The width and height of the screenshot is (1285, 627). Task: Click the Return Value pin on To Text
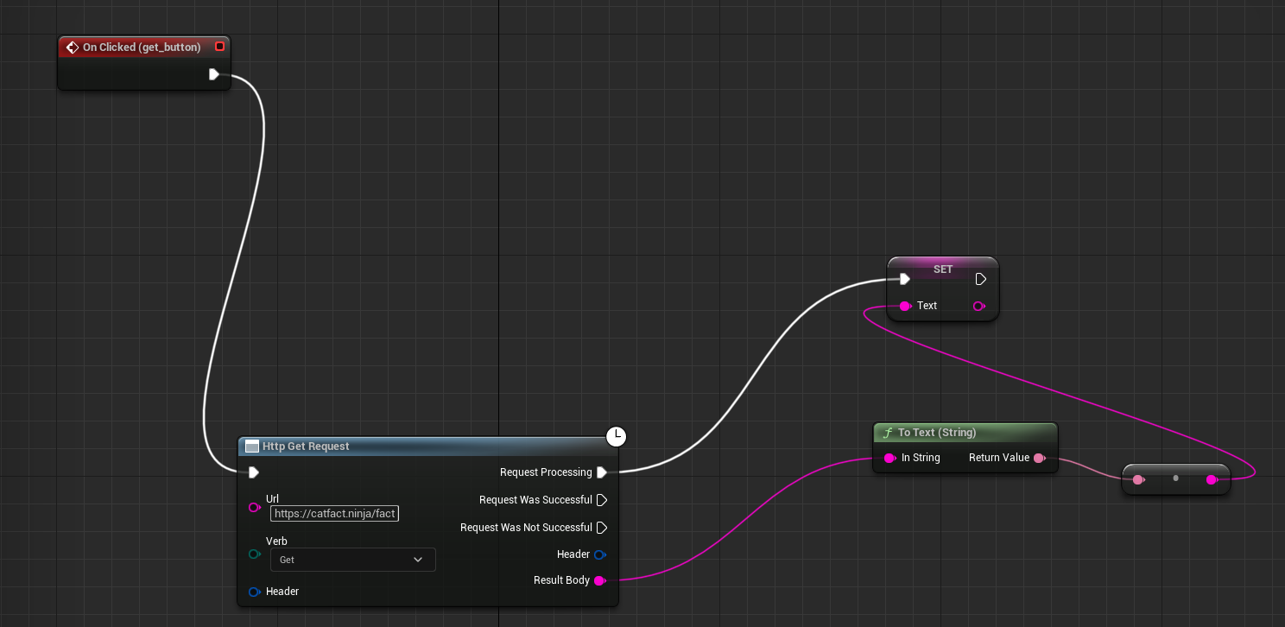(x=1039, y=458)
